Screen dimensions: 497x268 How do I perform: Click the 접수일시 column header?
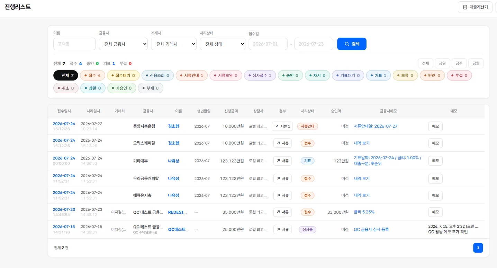[x=64, y=111]
